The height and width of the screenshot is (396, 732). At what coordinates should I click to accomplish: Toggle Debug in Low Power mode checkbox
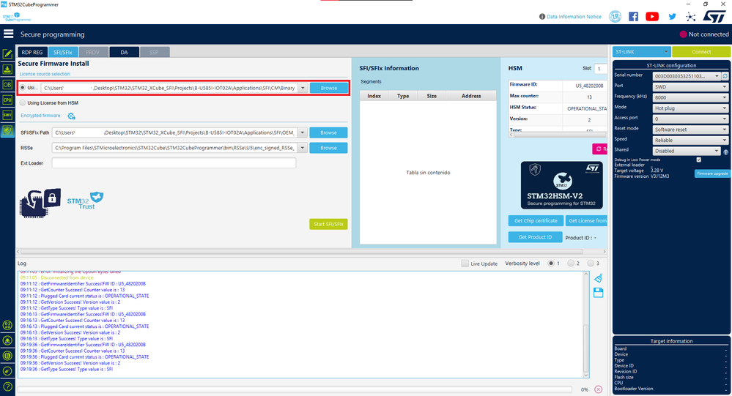click(x=699, y=160)
